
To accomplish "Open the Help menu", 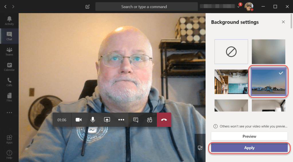I will click(9, 155).
